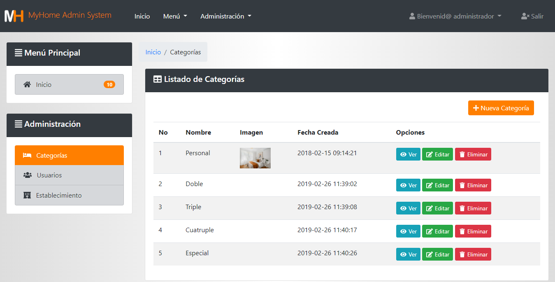Click the MH logo icon
The image size is (555, 282).
coord(14,16)
